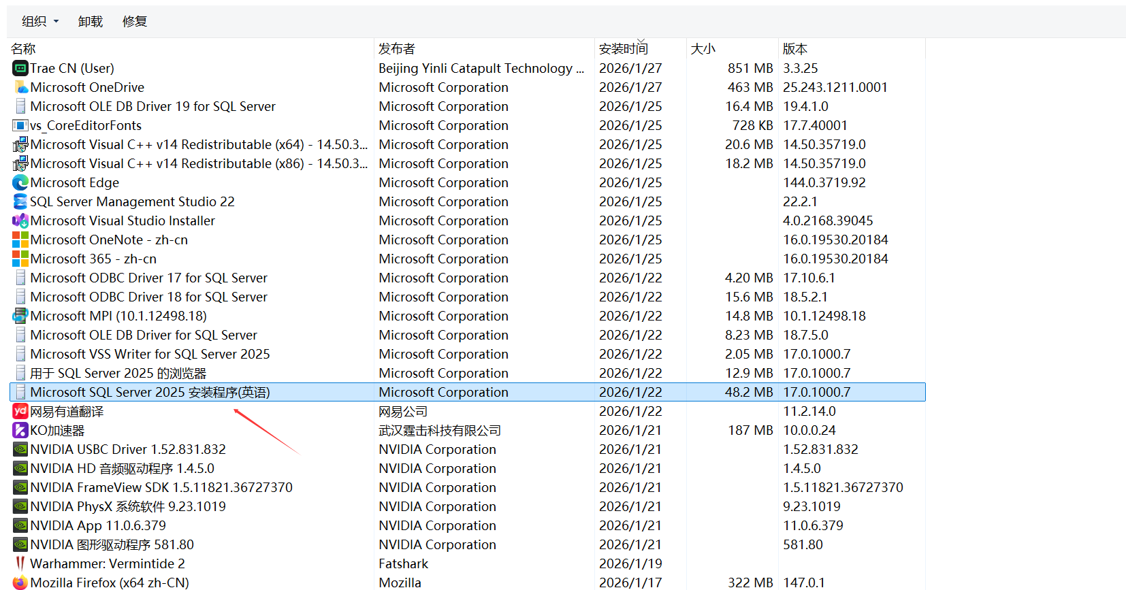This screenshot has height=590, width=1126.
Task: Click the SQL Server Management Studio 22 icon
Action: pos(20,201)
